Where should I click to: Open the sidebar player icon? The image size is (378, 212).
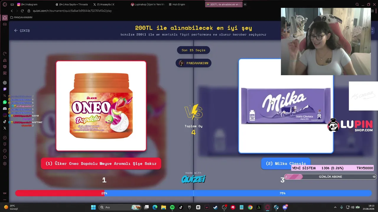(x=5, y=138)
